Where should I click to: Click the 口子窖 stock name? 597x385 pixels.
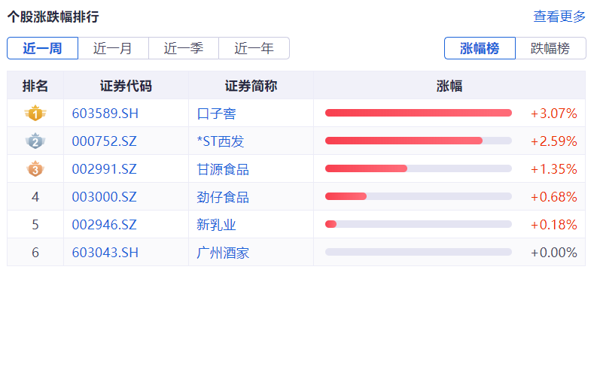(x=217, y=114)
